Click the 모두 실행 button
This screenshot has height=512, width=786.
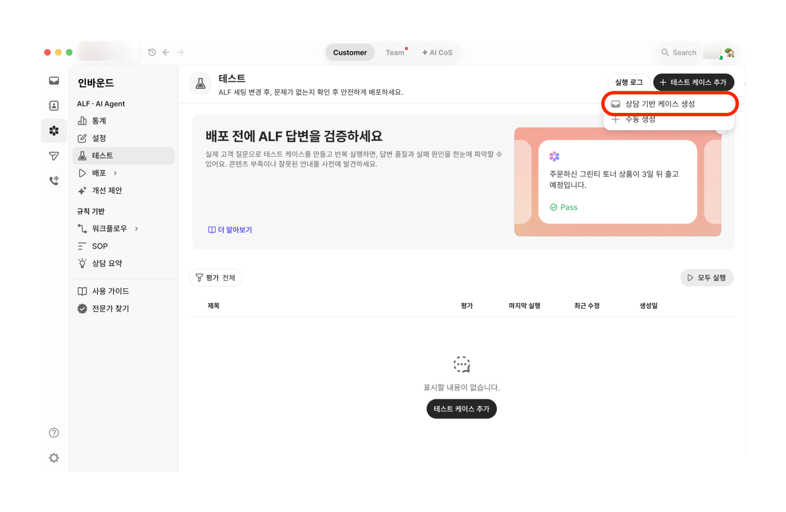pos(707,278)
